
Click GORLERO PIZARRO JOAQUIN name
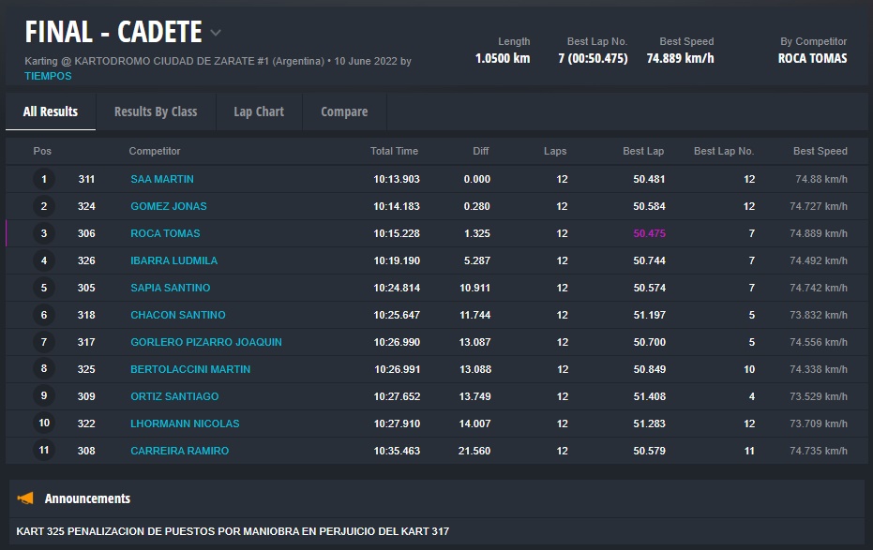[x=206, y=342]
